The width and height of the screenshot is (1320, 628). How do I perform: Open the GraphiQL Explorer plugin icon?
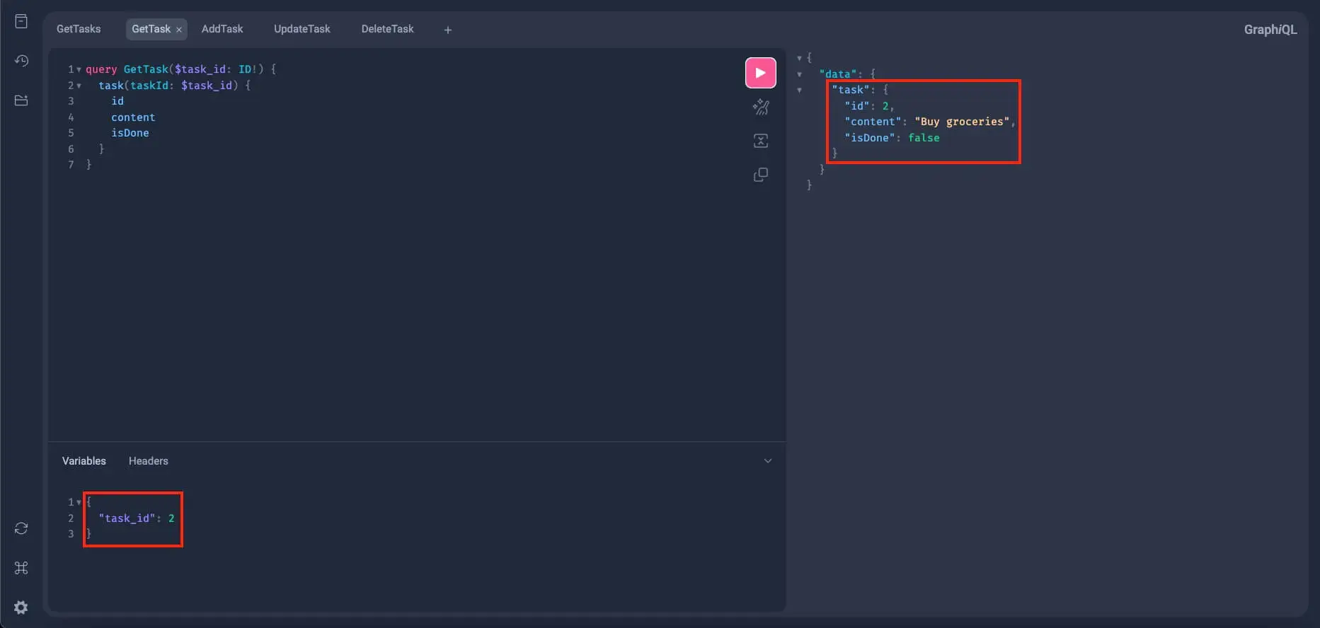pos(21,100)
